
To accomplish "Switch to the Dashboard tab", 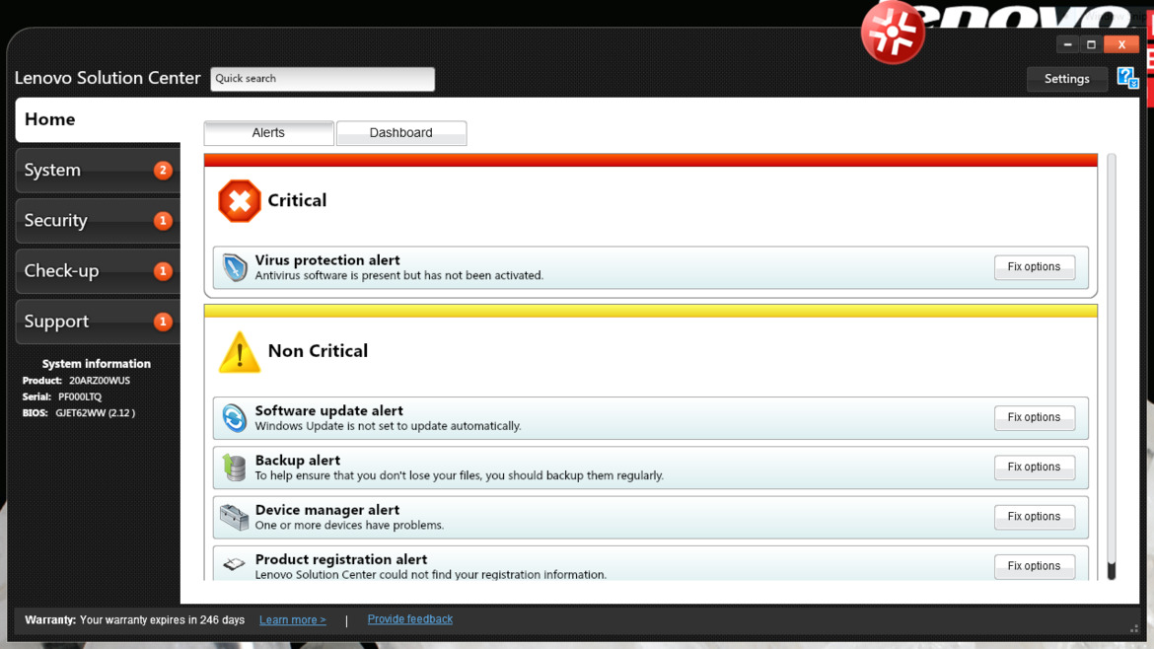I will [x=401, y=133].
